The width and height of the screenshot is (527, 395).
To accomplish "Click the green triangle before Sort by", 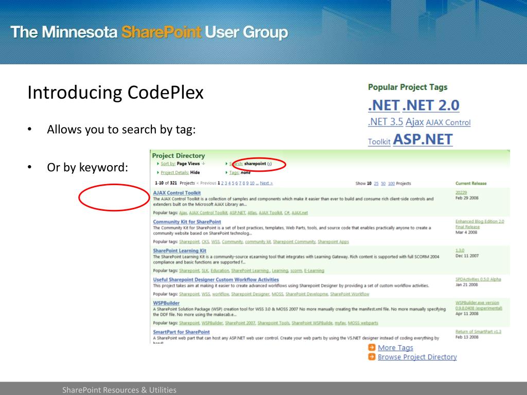I will (x=158, y=164).
